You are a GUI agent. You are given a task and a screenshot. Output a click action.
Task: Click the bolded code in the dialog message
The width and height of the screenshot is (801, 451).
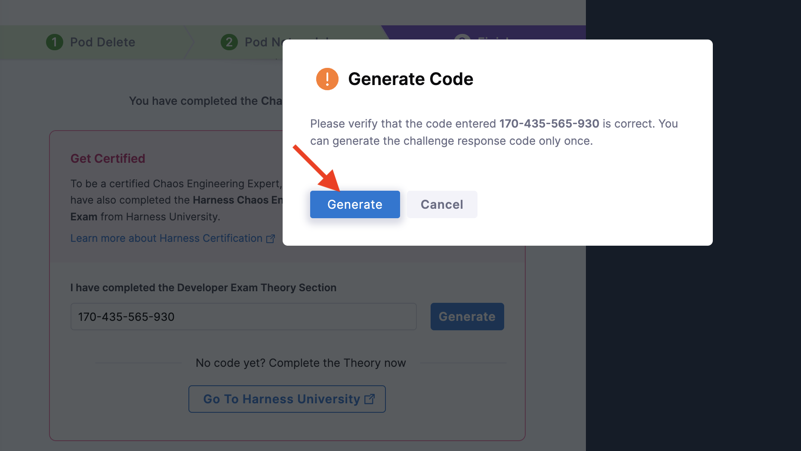pos(549,124)
